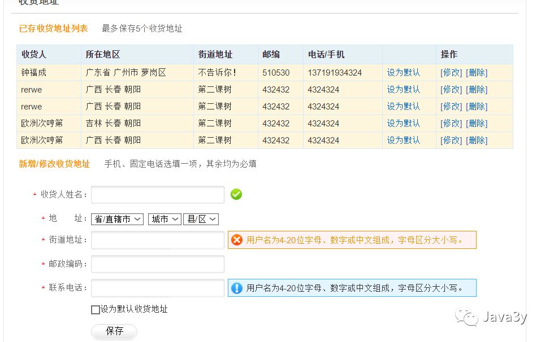Click 修改 for 欧洲次哼第 吉林 row
Image resolution: width=545 pixels, height=342 pixels.
(x=451, y=123)
